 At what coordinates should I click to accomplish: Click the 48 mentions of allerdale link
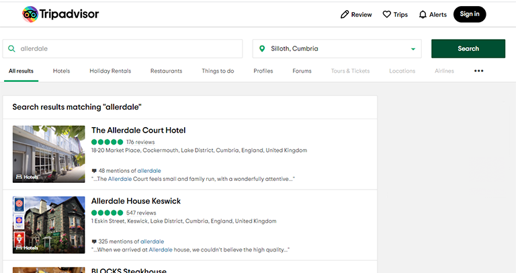coord(130,171)
